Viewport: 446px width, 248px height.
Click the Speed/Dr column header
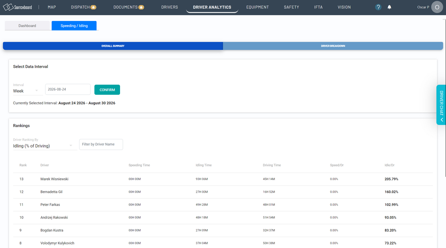point(337,165)
